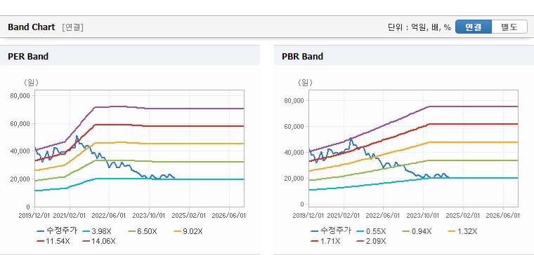Toggle the 2.09X legend in PBR Band
The width and height of the screenshot is (534, 255).
pos(371,242)
